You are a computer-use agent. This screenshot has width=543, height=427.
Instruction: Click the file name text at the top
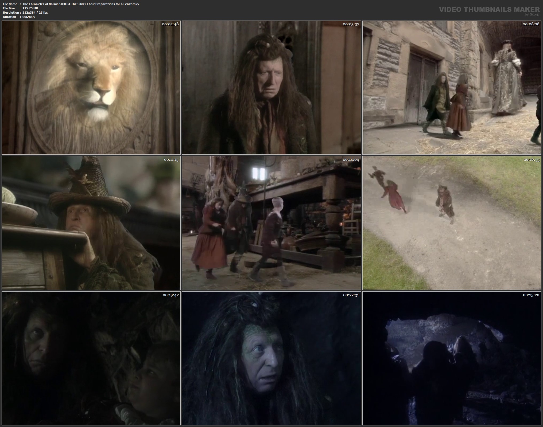81,4
